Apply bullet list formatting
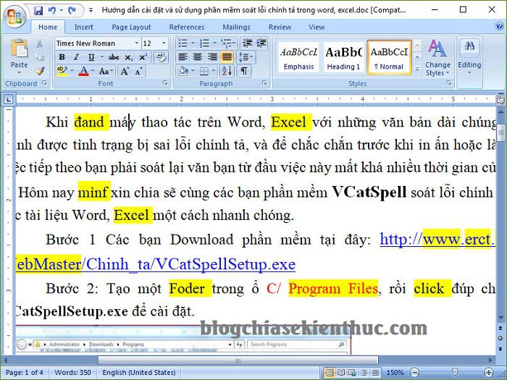The height and width of the screenshot is (380, 507). (x=183, y=43)
